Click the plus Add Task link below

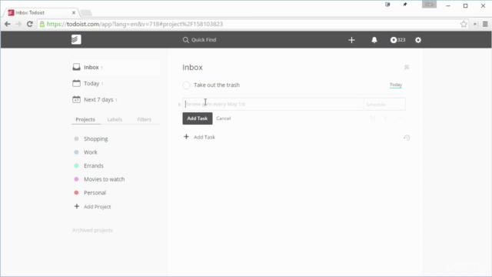click(200, 137)
